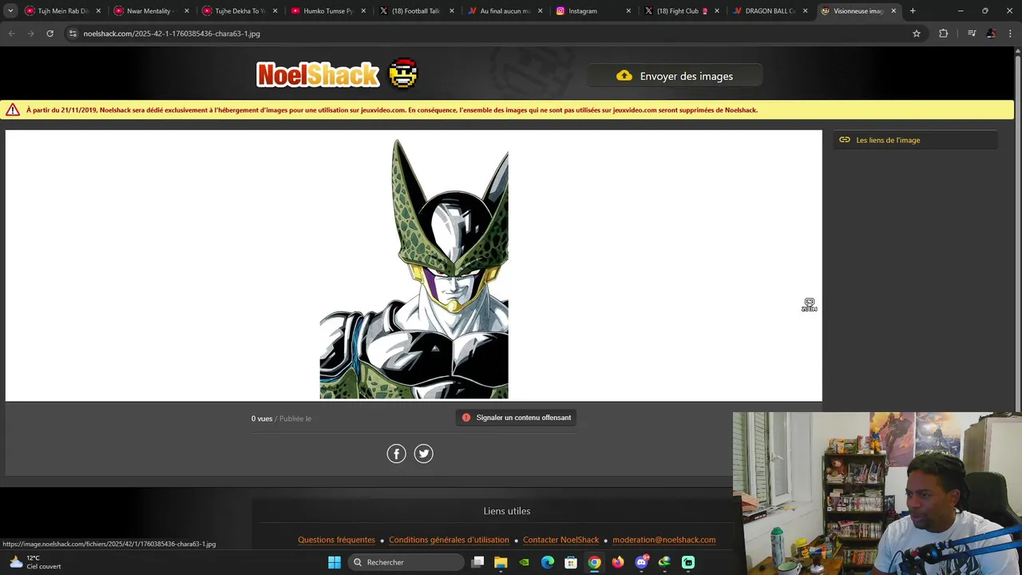Open the browser extensions menu

943,34
